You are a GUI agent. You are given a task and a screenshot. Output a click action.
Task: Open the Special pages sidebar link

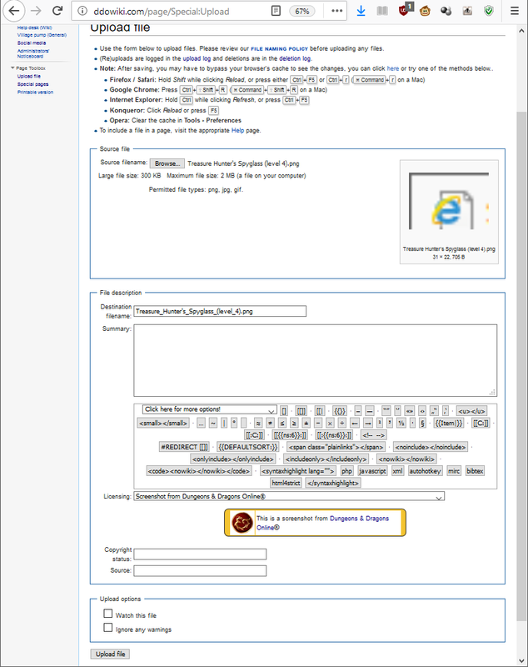(32, 84)
